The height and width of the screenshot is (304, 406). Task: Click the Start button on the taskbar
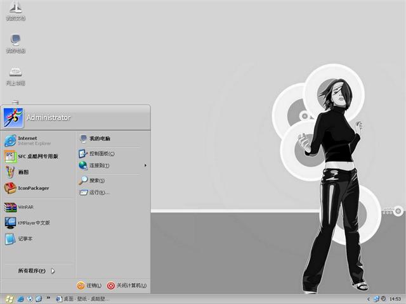[8, 299]
